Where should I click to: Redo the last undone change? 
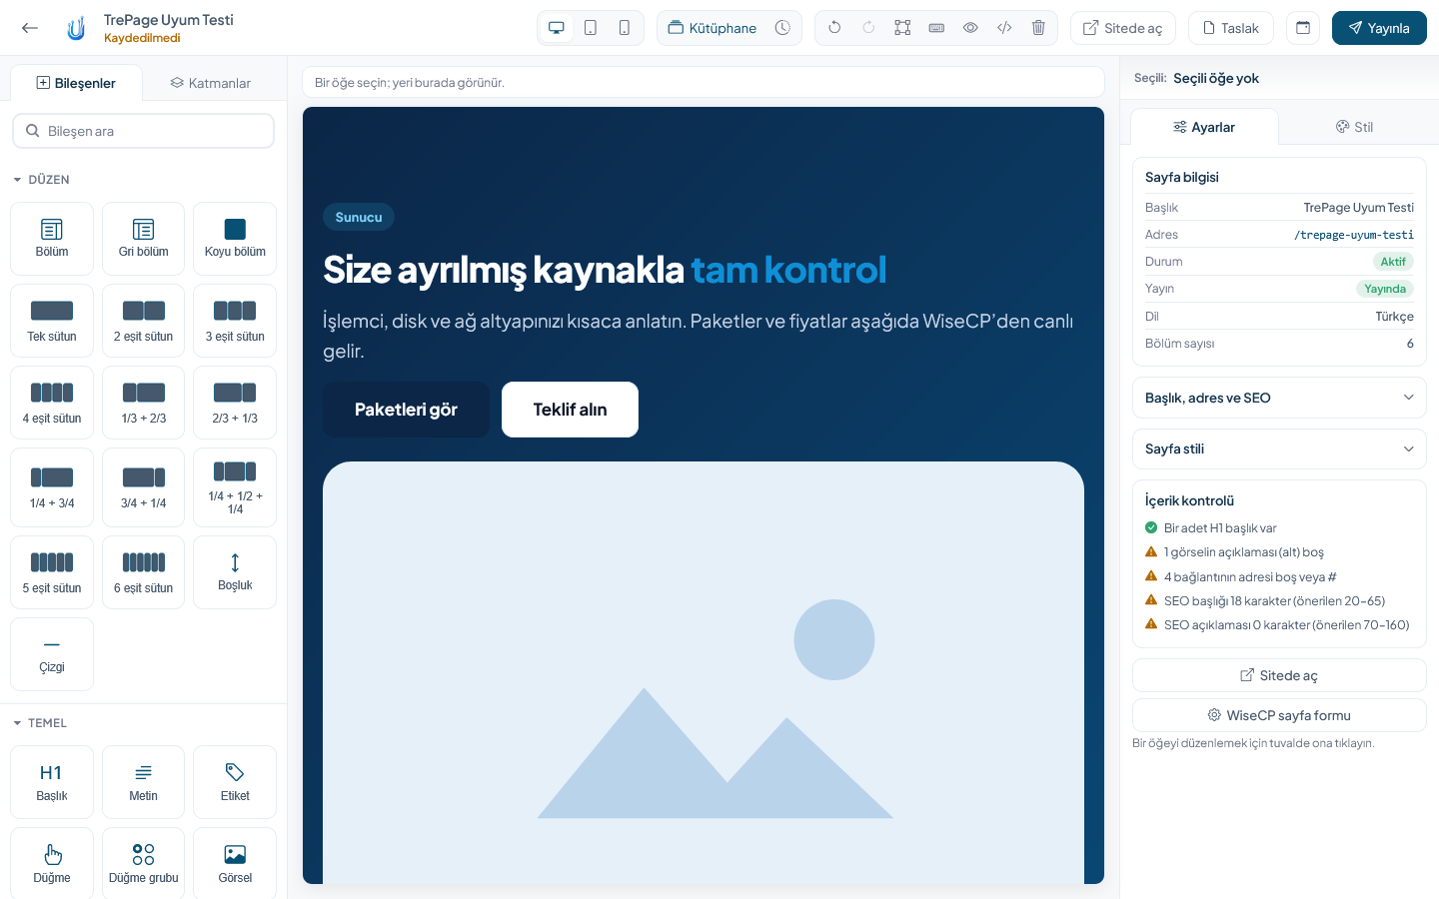pos(868,28)
